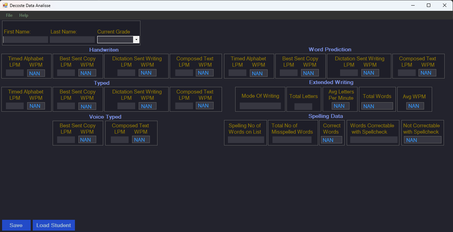This screenshot has height=232, width=453.
Task: Click Handwritten Timed Alphabet LPM field
Action: 15,73
